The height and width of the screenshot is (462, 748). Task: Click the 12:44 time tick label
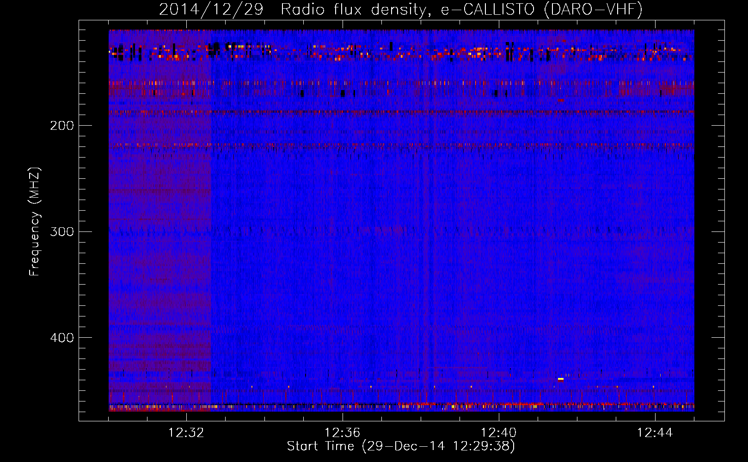click(655, 433)
